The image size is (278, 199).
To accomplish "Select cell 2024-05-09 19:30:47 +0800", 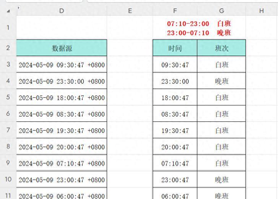I will coord(62,130).
